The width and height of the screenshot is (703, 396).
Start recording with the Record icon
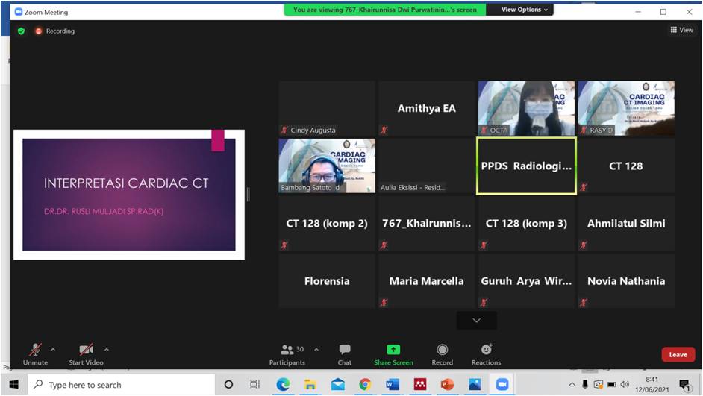pos(442,350)
